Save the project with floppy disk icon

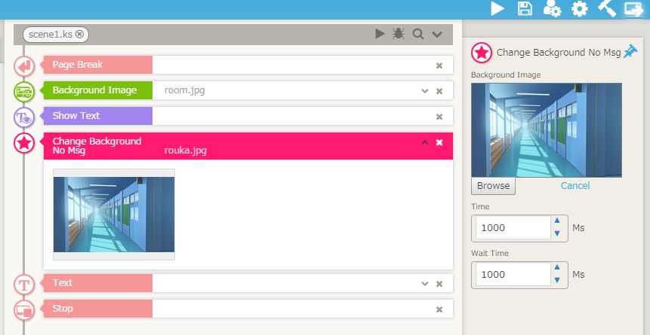coord(525,9)
